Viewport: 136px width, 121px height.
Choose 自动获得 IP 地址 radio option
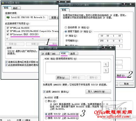(66, 27)
